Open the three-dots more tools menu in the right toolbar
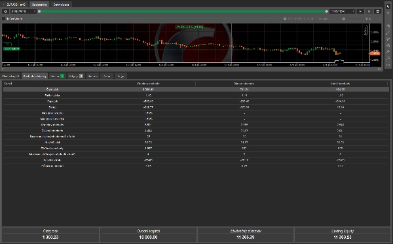 point(388,65)
